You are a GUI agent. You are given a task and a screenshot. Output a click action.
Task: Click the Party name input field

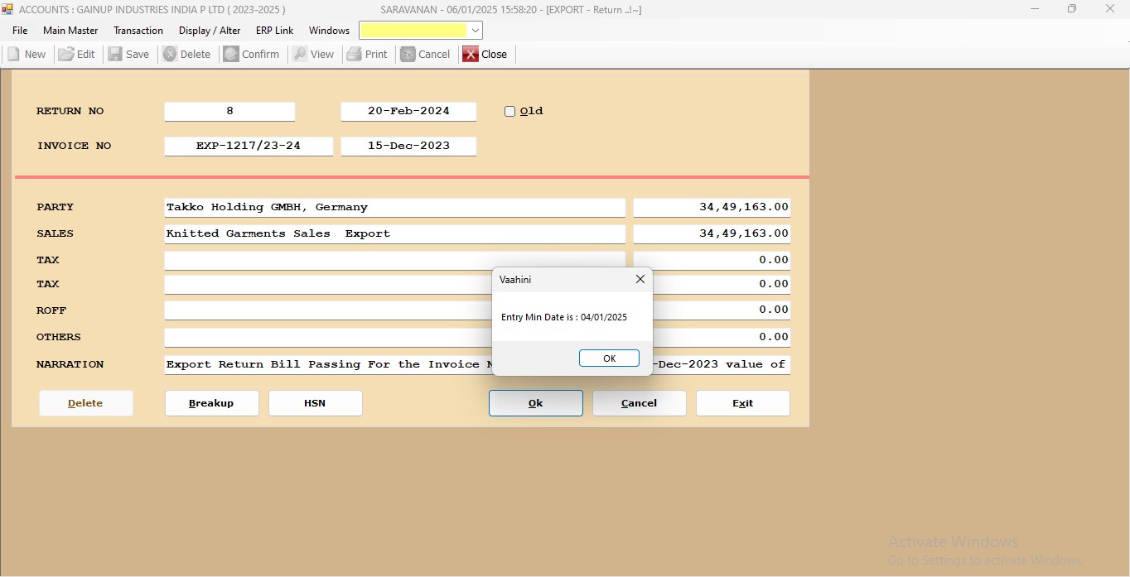coord(394,208)
